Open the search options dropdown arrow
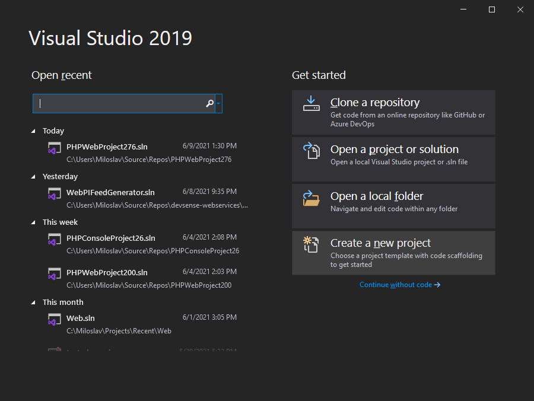This screenshot has height=401, width=534. [x=218, y=103]
